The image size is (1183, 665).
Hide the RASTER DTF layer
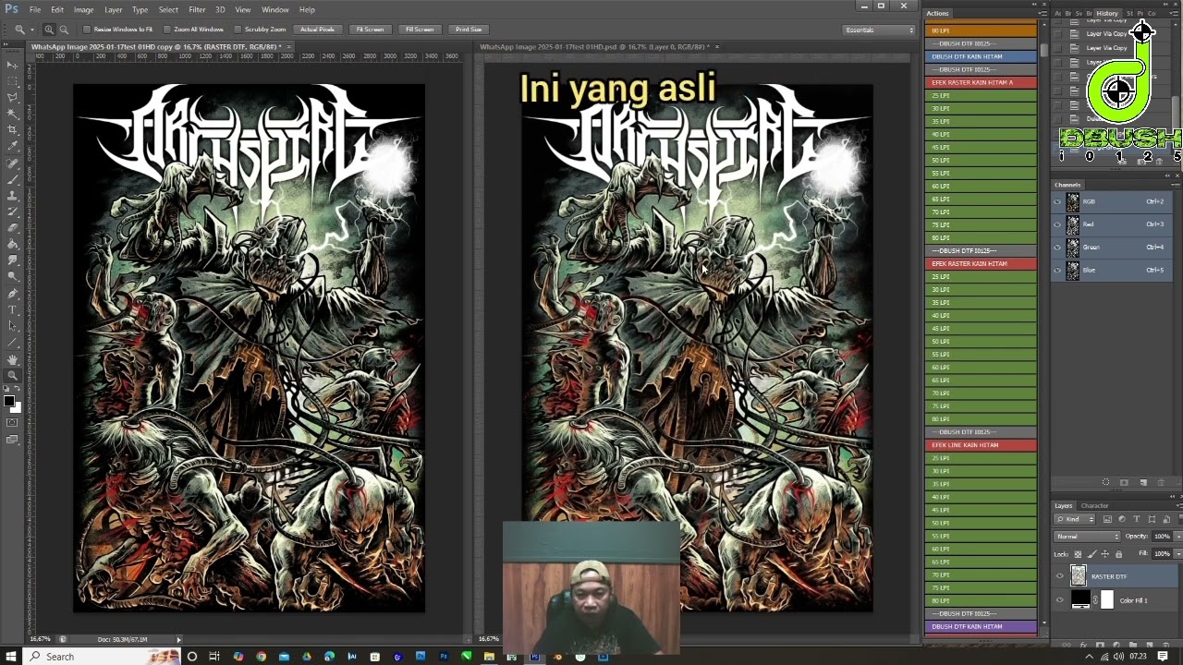coord(1059,576)
